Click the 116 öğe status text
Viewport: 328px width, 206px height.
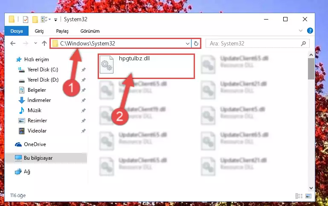pyautogui.click(x=18, y=195)
